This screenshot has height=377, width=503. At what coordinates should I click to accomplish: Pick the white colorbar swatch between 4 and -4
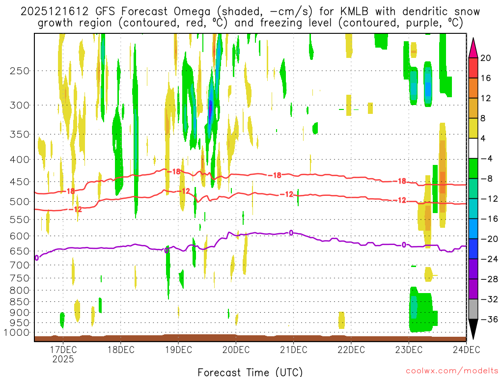point(473,148)
